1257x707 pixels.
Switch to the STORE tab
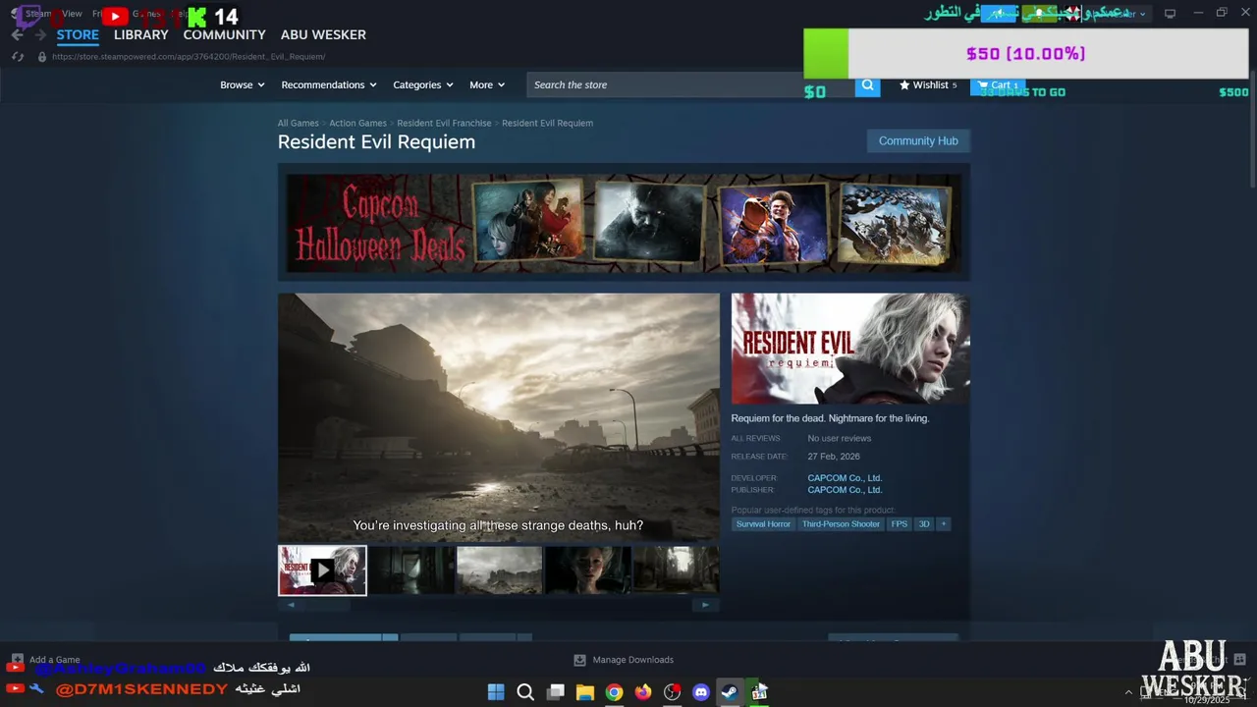[78, 34]
